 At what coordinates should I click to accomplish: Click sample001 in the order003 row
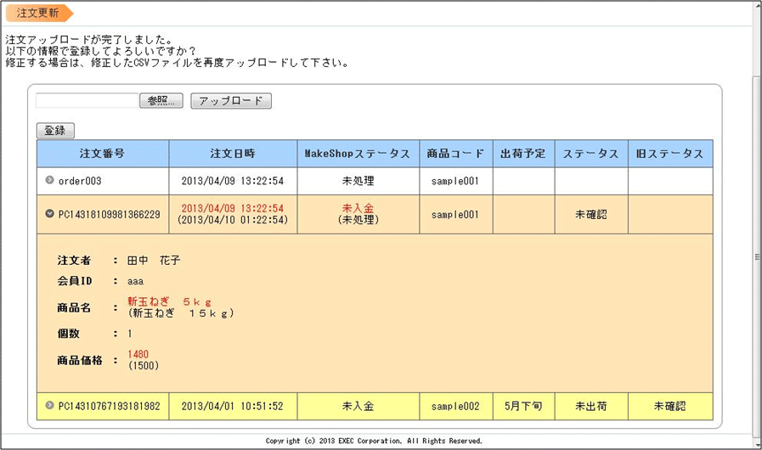tap(454, 181)
